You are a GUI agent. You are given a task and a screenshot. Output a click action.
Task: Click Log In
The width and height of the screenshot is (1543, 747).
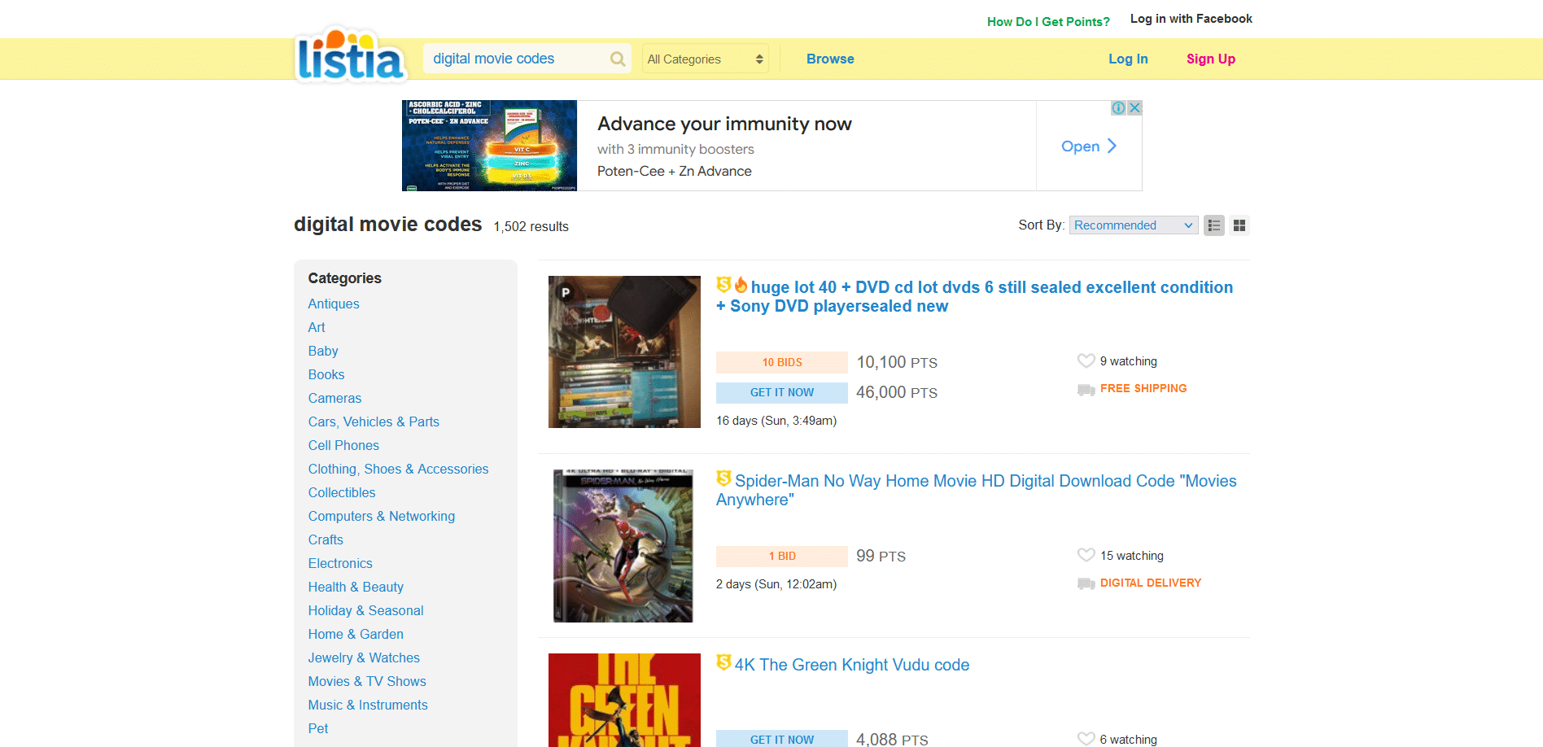[1128, 59]
